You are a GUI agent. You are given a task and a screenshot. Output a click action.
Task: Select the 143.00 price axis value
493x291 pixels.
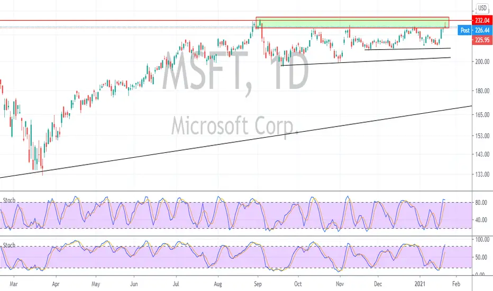coord(482,154)
